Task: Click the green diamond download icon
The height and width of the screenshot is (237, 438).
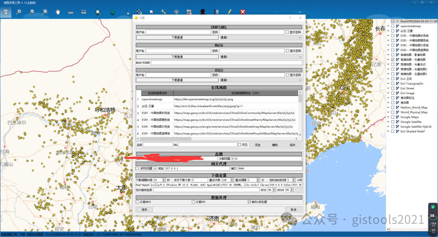Action: [x=112, y=12]
